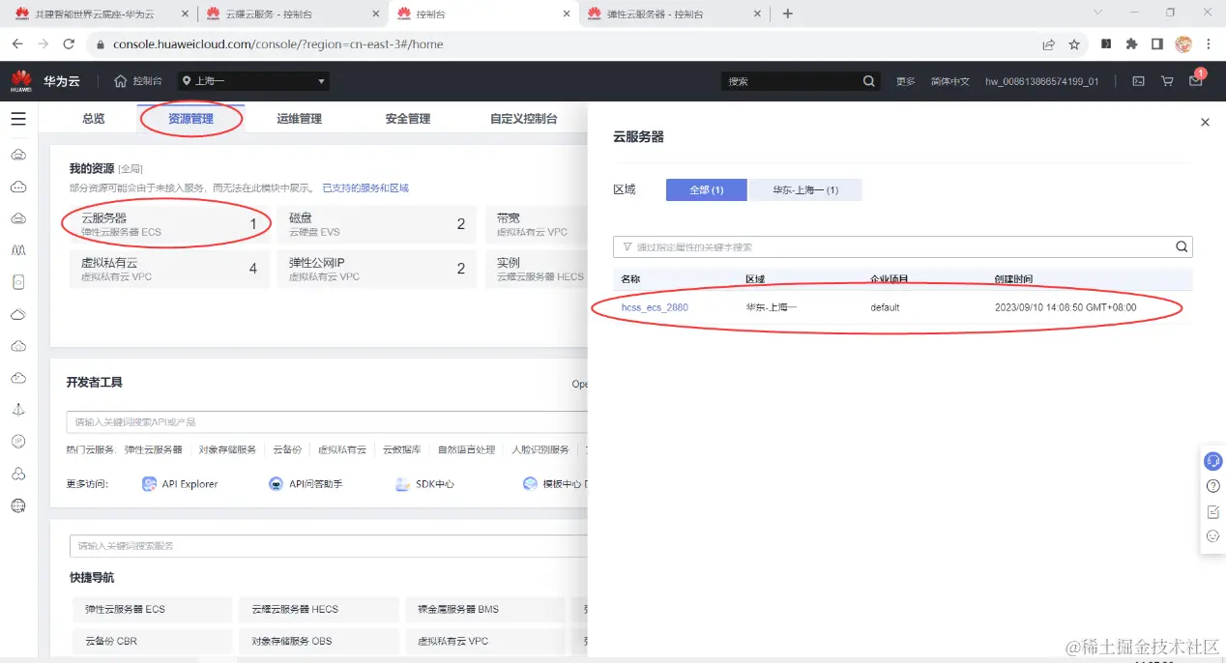Switch to the 运维管理 tab

[x=299, y=119]
